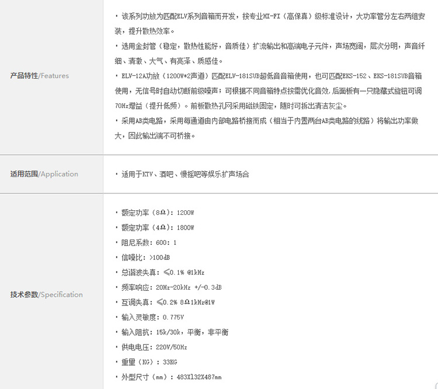The width and height of the screenshot is (438, 389).
Task: Select the 输入灵敏度: 0.775V entry
Action: 152,317
